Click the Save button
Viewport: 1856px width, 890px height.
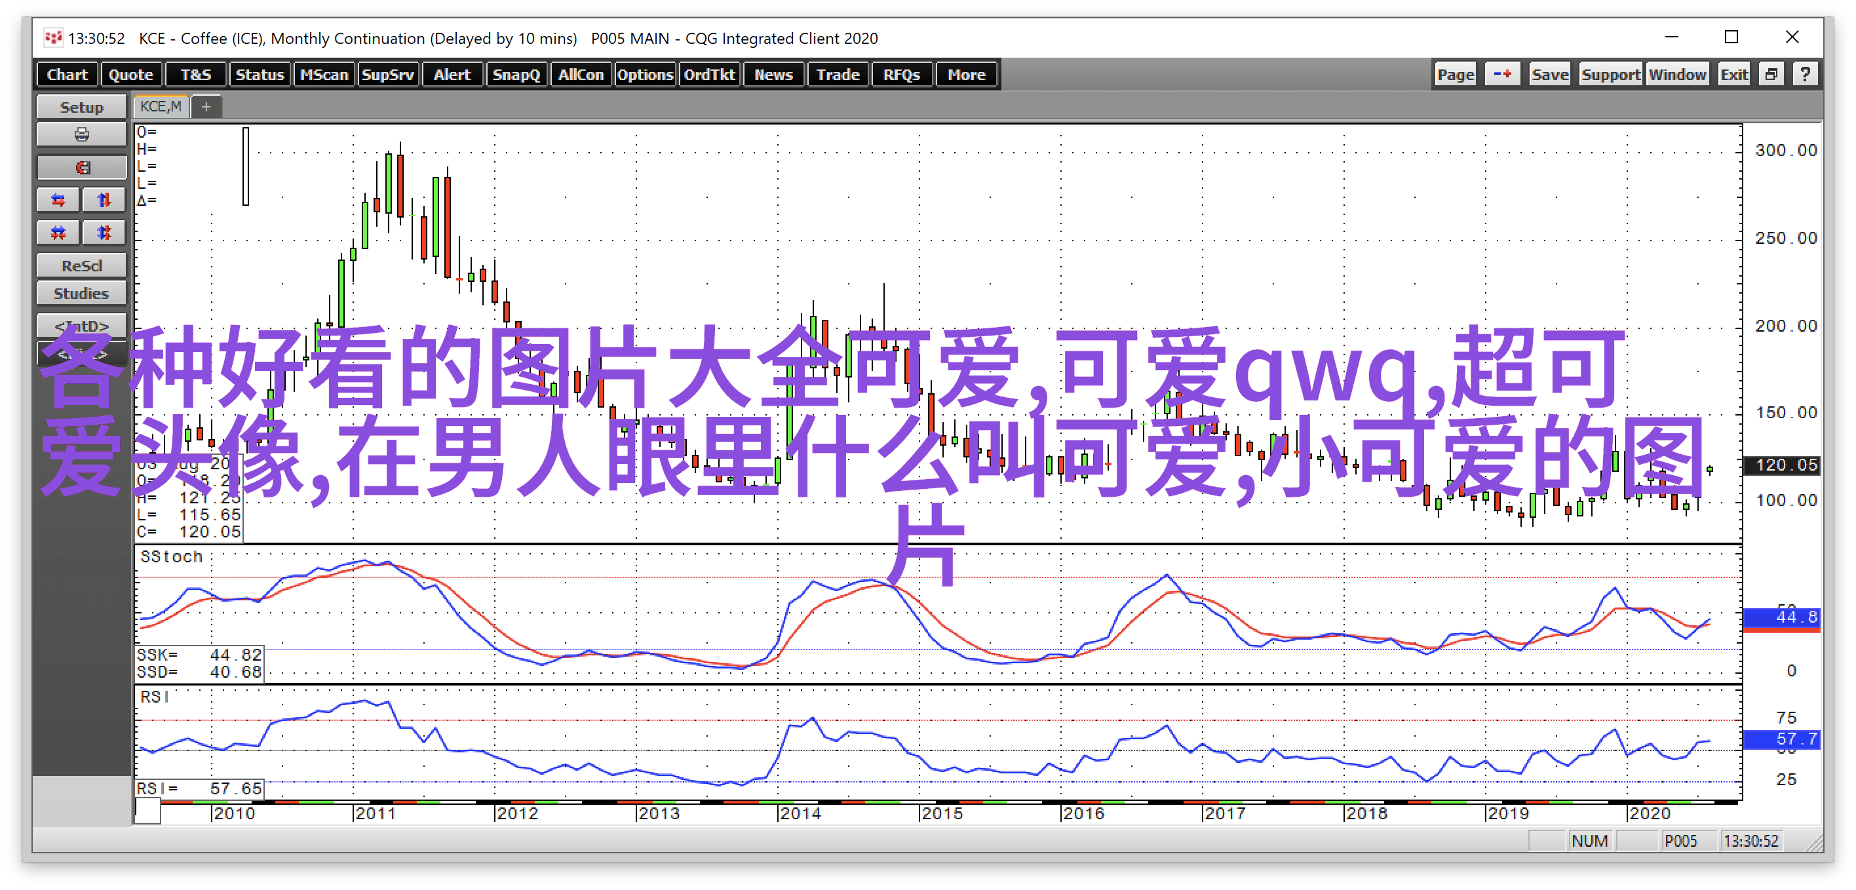pyautogui.click(x=1550, y=74)
